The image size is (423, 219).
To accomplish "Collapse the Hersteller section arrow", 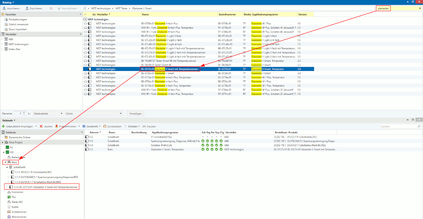I will click(81, 34).
